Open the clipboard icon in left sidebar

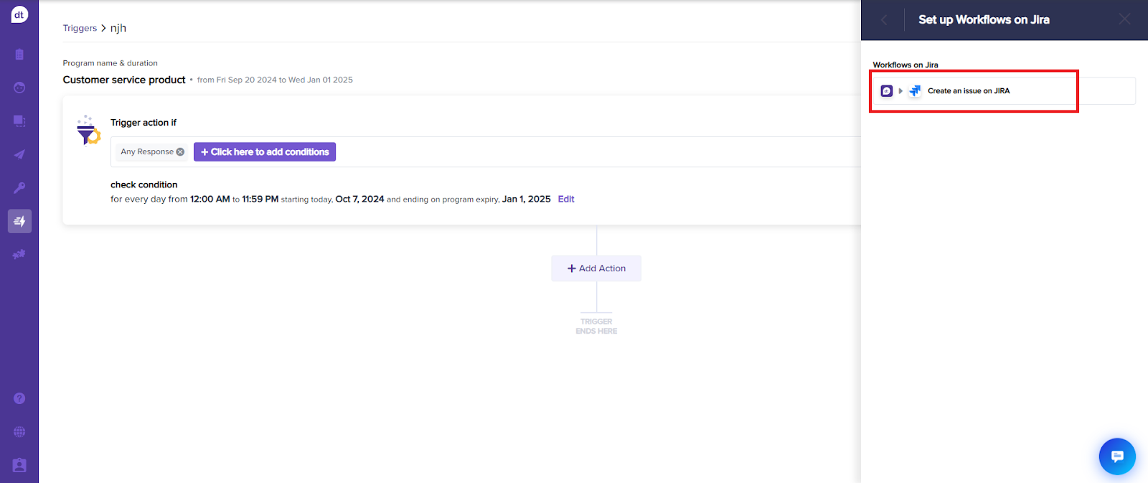coord(19,55)
